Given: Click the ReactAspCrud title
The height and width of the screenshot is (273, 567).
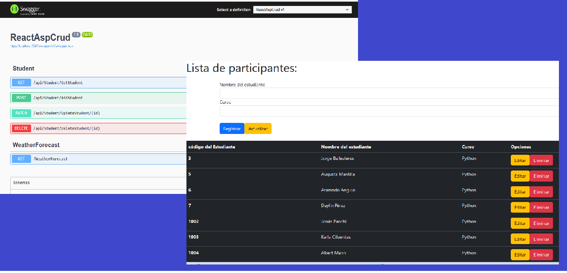Looking at the screenshot, I should [40, 37].
